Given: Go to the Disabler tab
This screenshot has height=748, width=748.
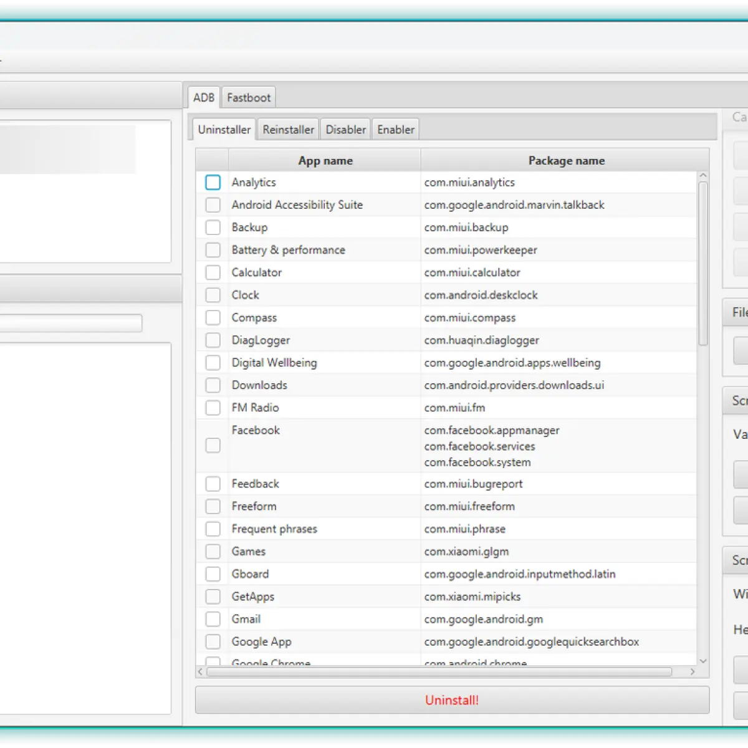Looking at the screenshot, I should click(345, 130).
